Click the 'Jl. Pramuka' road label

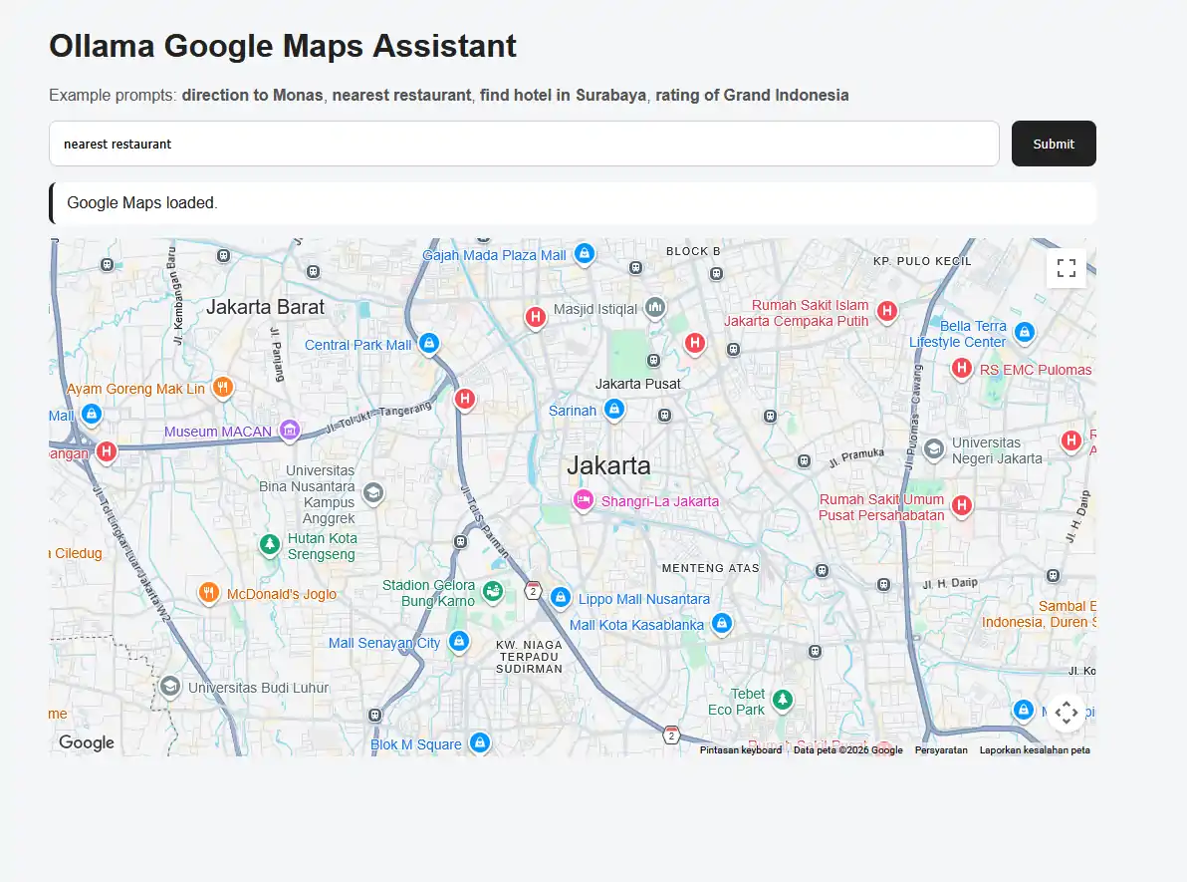[x=856, y=456]
